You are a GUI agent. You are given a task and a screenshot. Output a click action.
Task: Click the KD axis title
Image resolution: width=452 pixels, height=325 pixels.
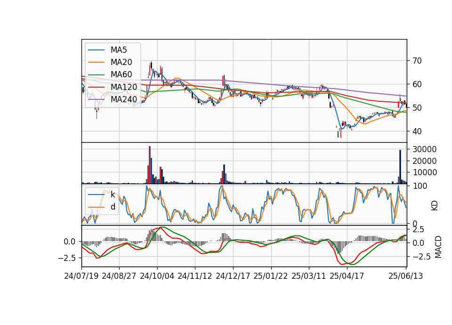(x=435, y=205)
